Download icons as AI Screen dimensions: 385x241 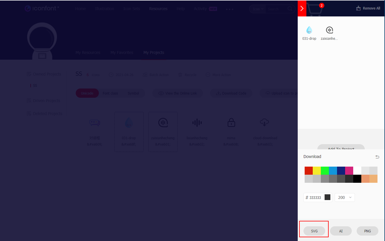click(x=341, y=231)
